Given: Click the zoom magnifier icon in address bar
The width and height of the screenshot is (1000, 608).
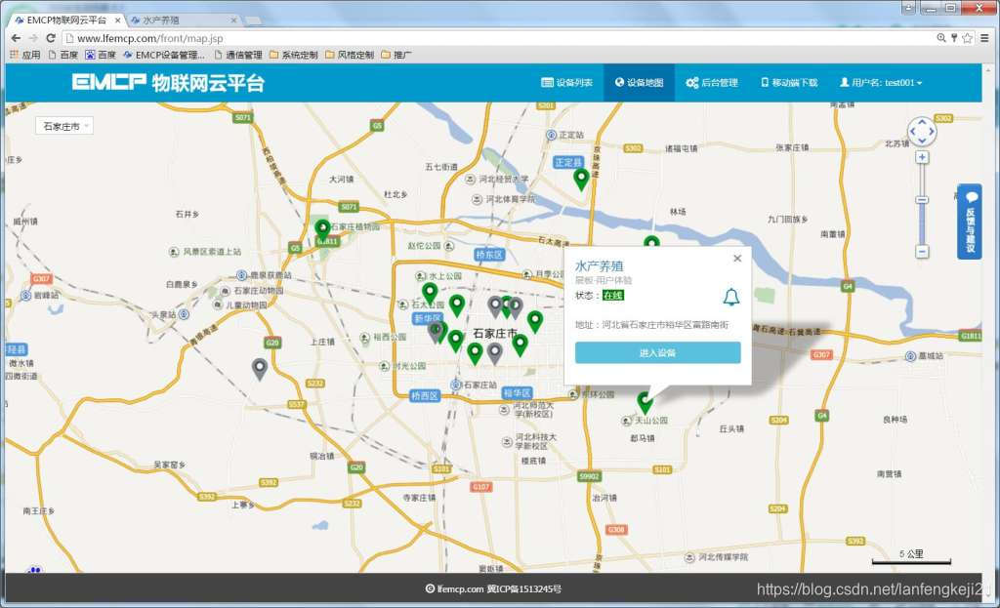Looking at the screenshot, I should click(x=940, y=38).
